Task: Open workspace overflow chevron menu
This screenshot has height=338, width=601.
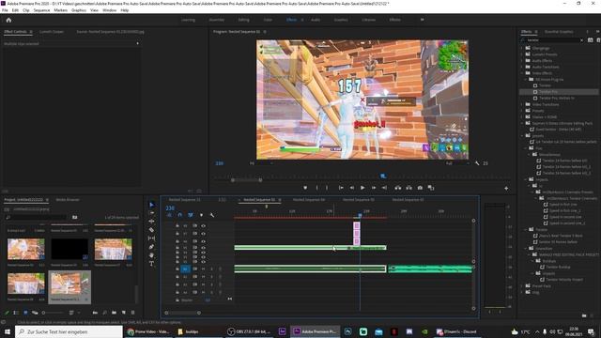Action: [x=422, y=20]
